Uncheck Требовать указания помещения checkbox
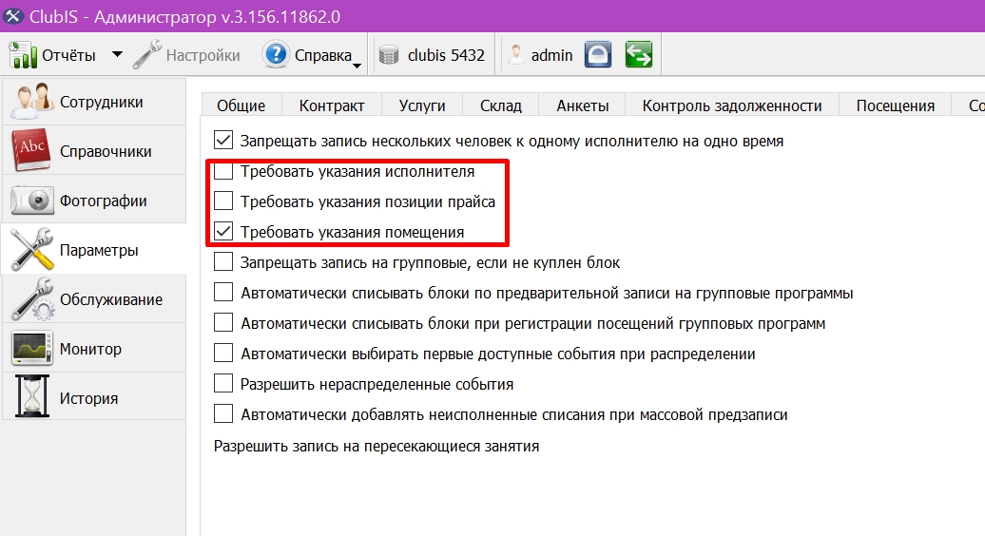Image resolution: width=985 pixels, height=536 pixels. click(223, 231)
